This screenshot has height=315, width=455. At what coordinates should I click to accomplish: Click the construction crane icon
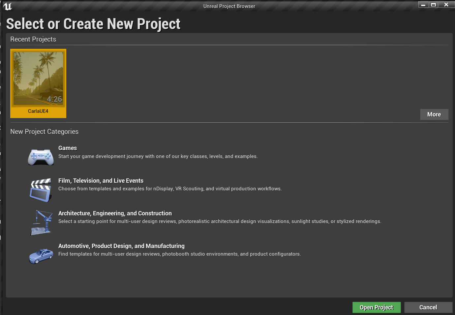[x=42, y=223]
